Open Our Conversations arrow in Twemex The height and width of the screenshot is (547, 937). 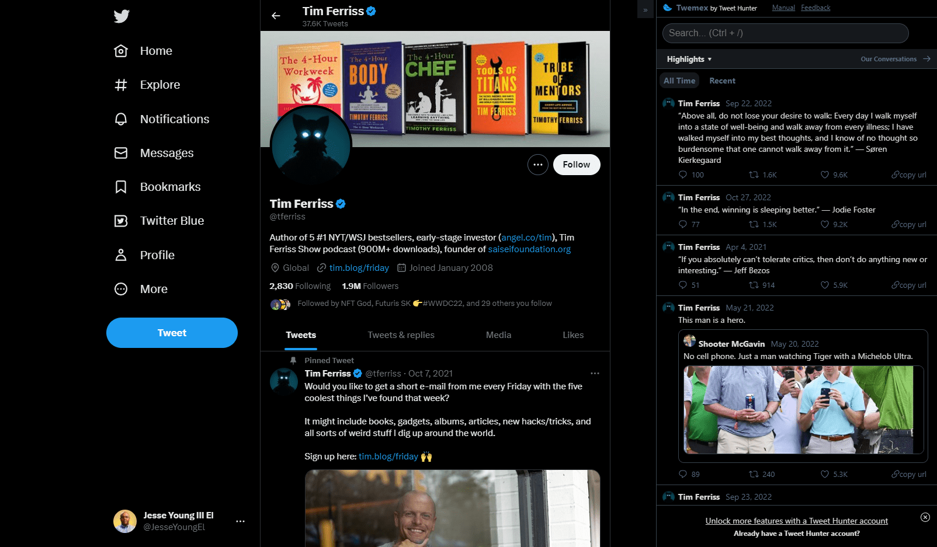tap(926, 59)
